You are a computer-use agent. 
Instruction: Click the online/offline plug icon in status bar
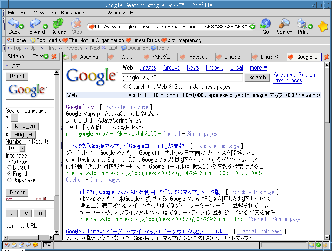(47, 245)
